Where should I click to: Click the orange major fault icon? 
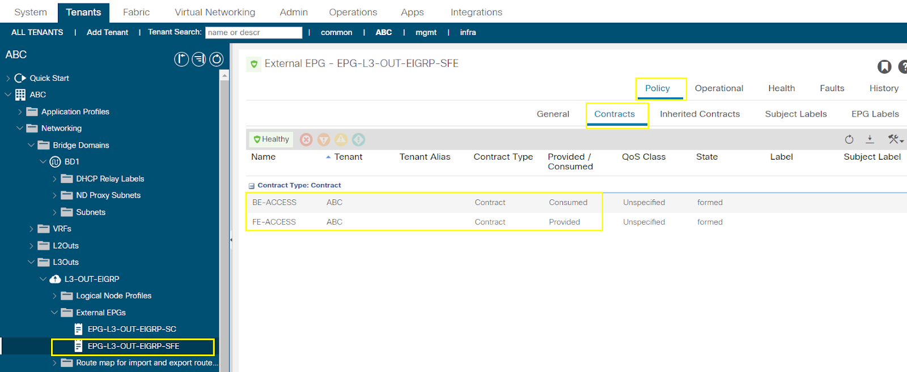click(324, 139)
